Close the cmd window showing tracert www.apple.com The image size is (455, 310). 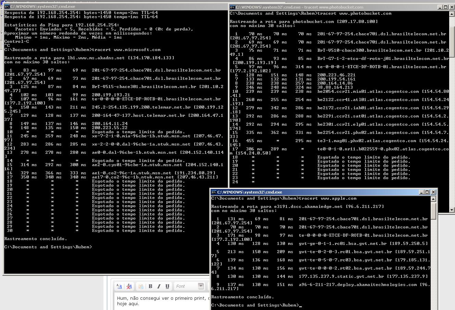pos(433,192)
